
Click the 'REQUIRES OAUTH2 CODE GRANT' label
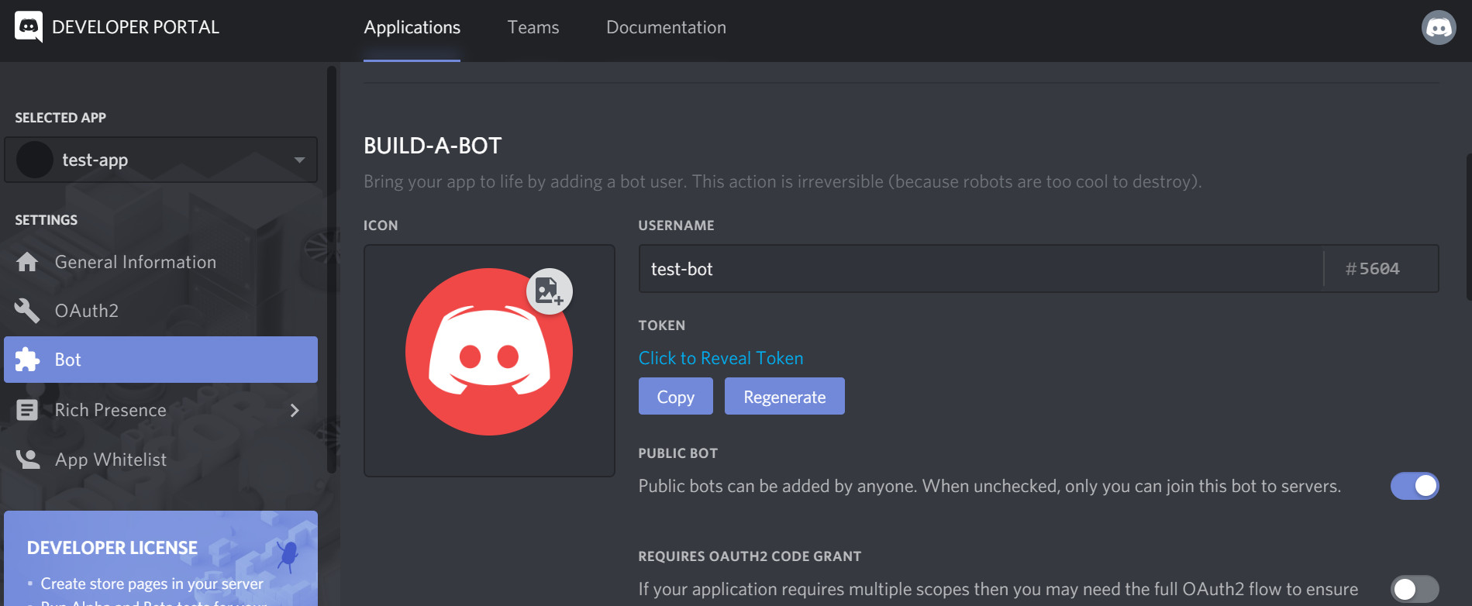tap(750, 556)
